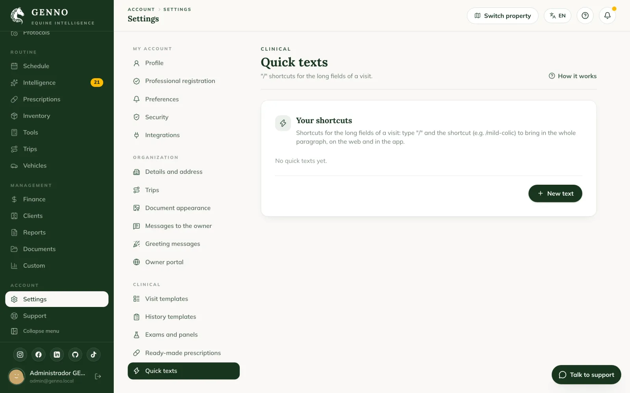
Task: Open Talk to support chat
Action: (x=586, y=375)
